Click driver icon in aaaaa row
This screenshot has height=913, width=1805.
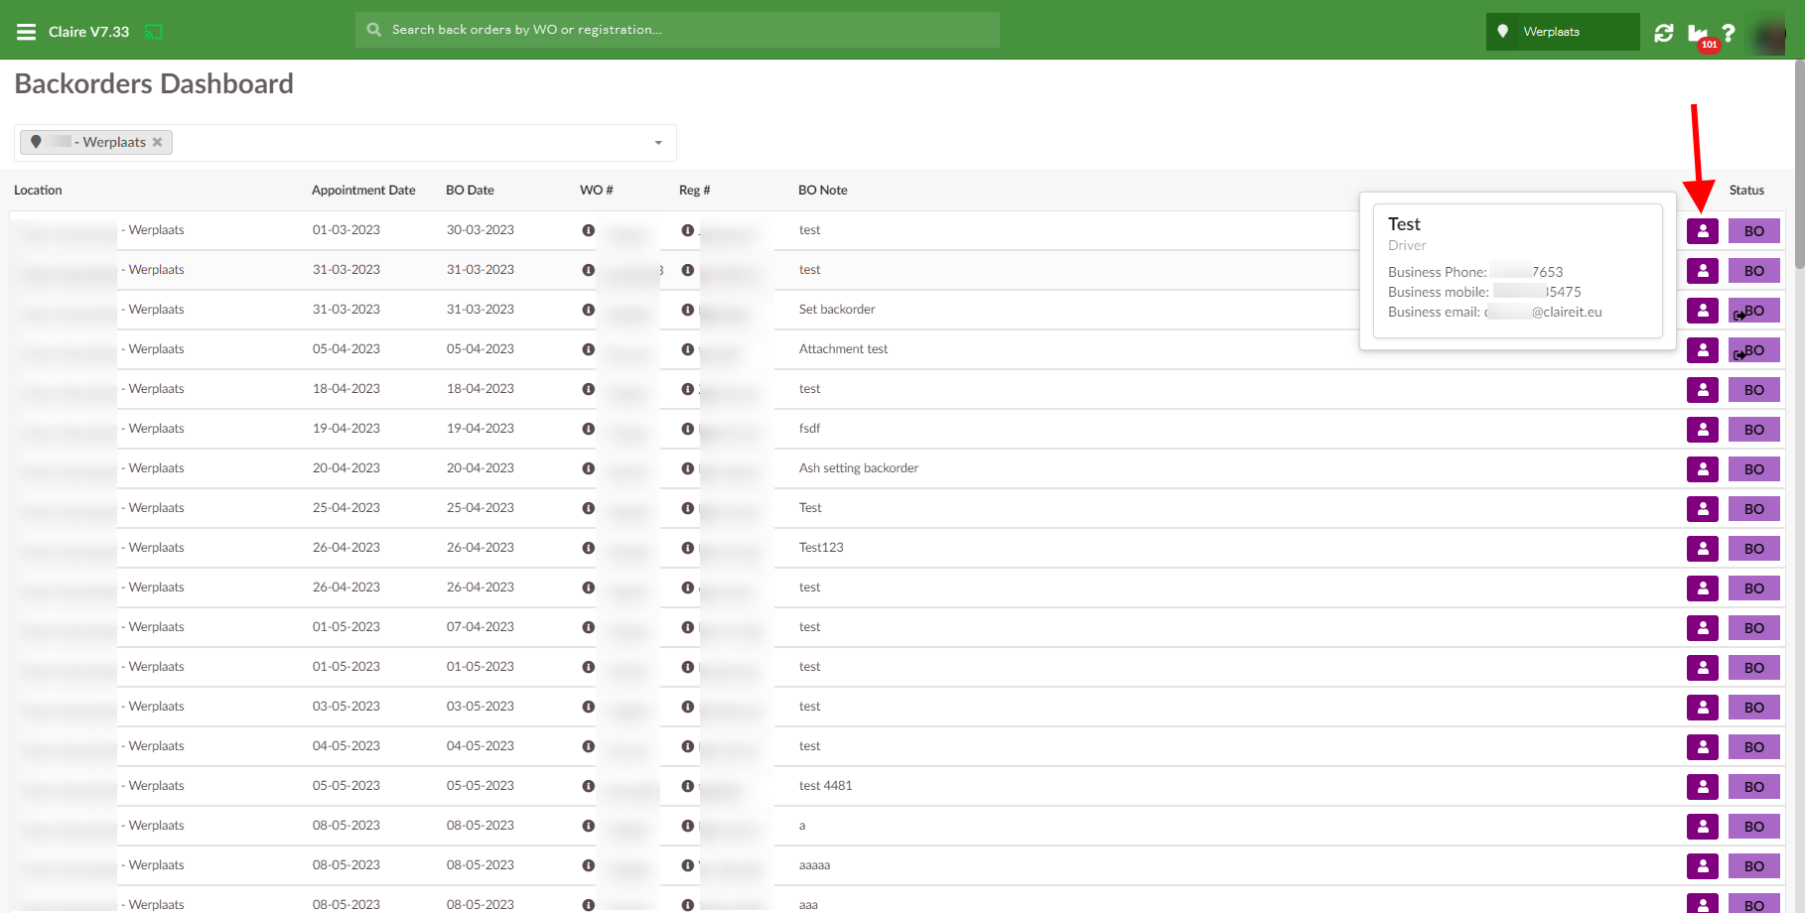pos(1703,866)
